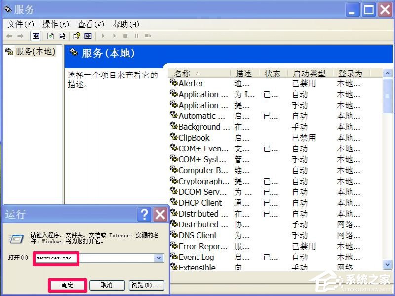Click the 名称 column header to sort services

tap(182, 73)
